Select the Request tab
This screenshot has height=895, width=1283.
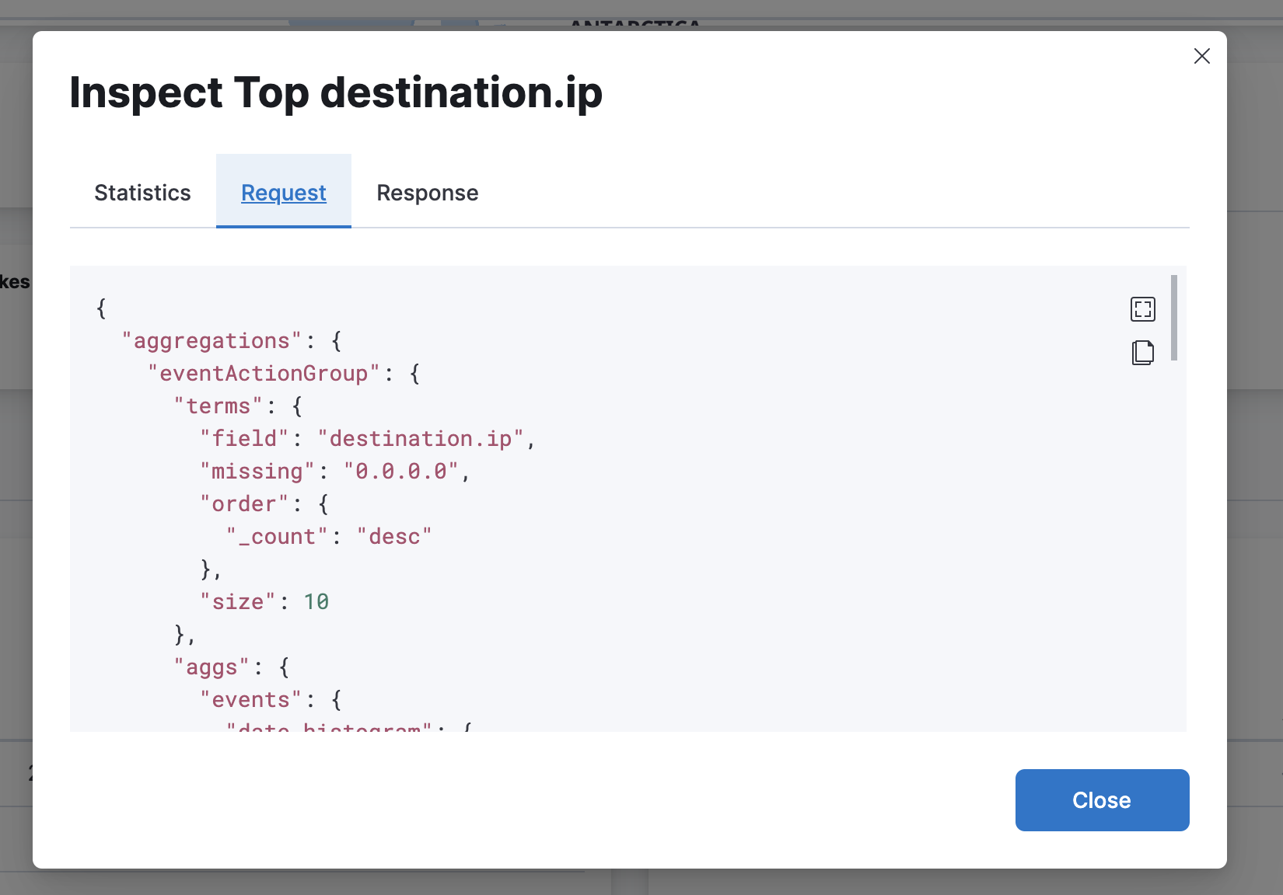click(284, 193)
